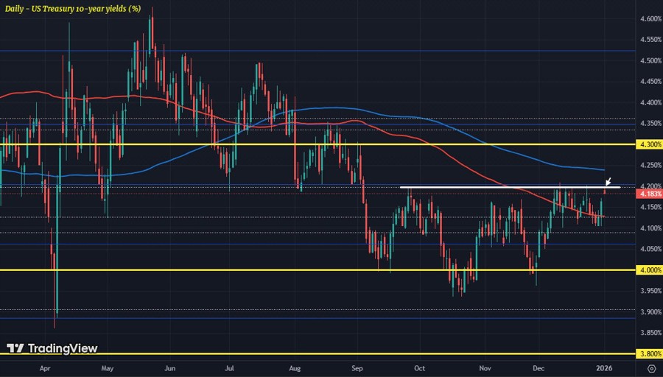Select the white horizontal resistance line
The width and height of the screenshot is (663, 377).
(x=508, y=187)
